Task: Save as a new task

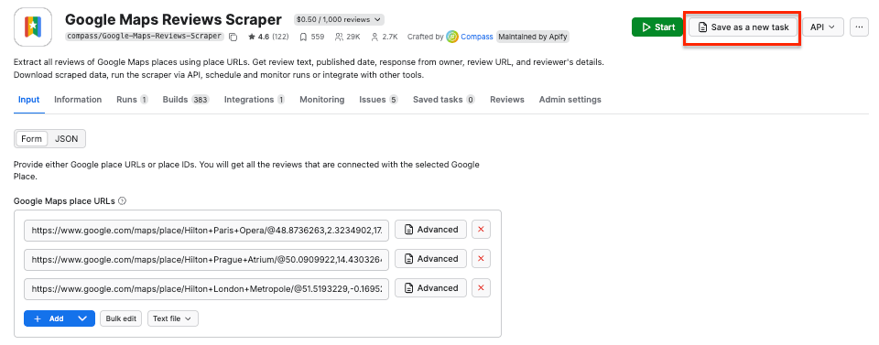Action: point(743,27)
